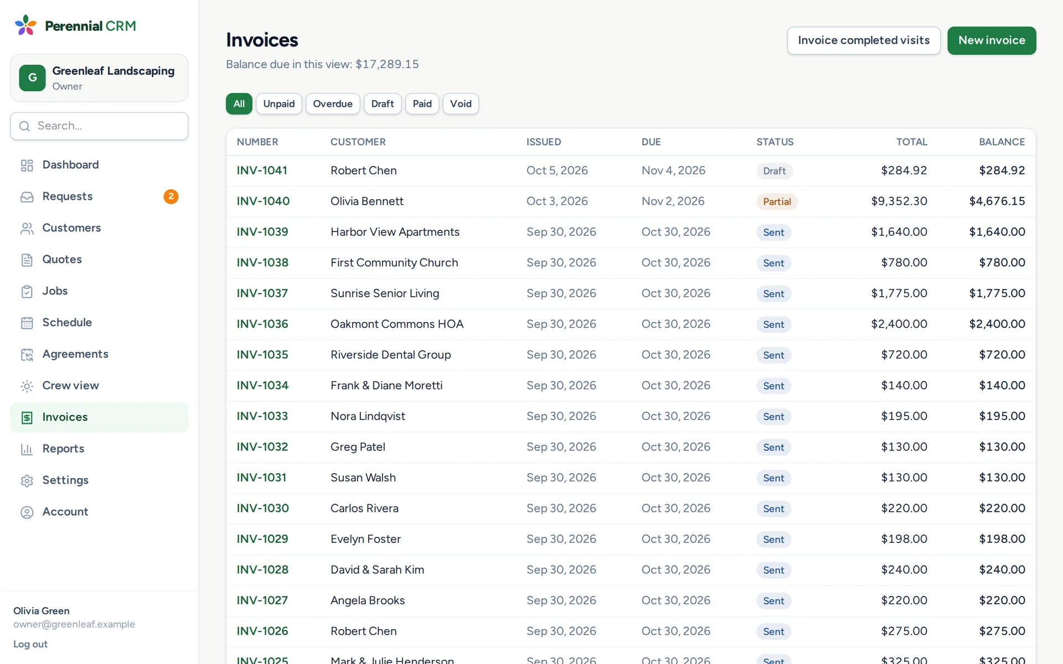Click the Requests inbox icon
The width and height of the screenshot is (1063, 664).
(x=27, y=196)
